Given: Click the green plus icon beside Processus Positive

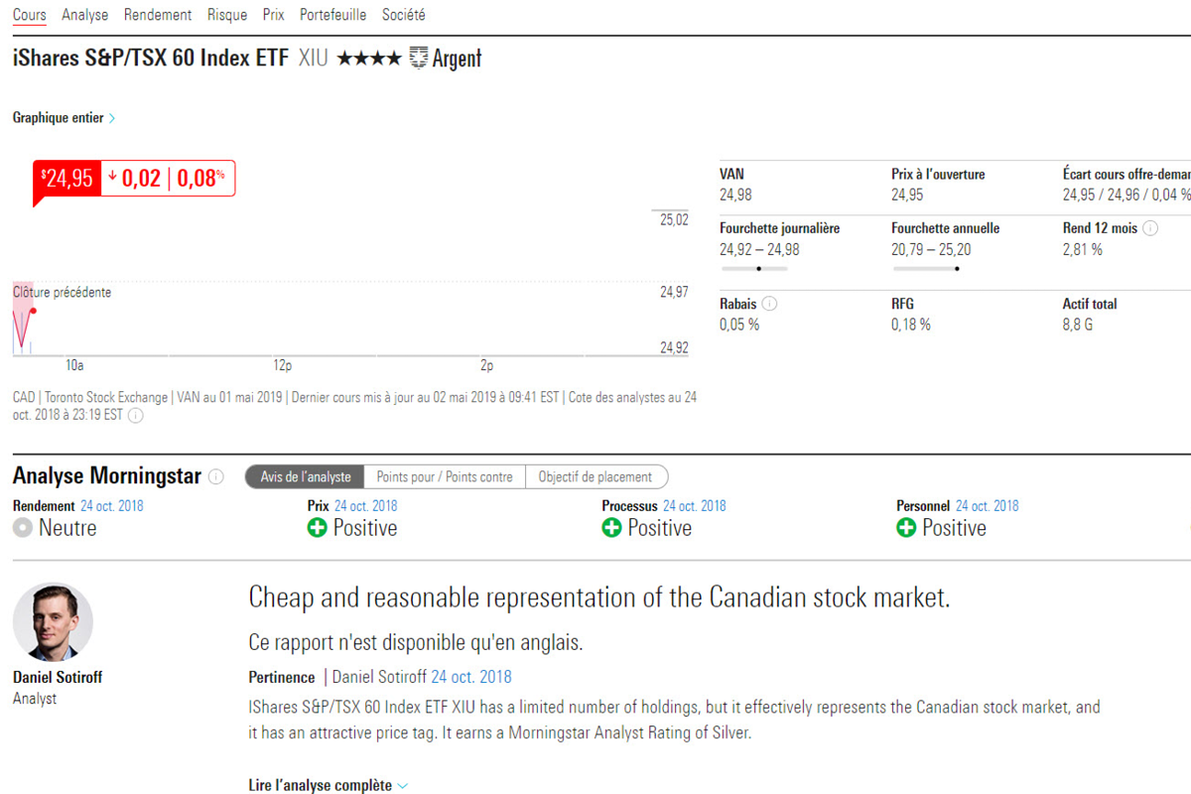Looking at the screenshot, I should click(611, 528).
